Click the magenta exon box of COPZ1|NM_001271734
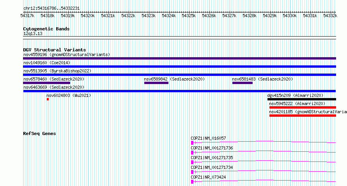Image resolution: width=347 pixels, height=186 pixels. tap(192, 172)
